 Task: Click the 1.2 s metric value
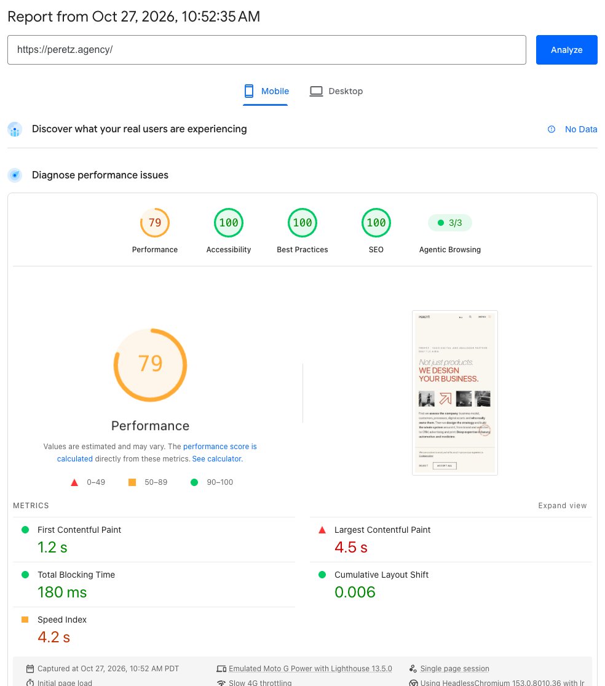(52, 548)
